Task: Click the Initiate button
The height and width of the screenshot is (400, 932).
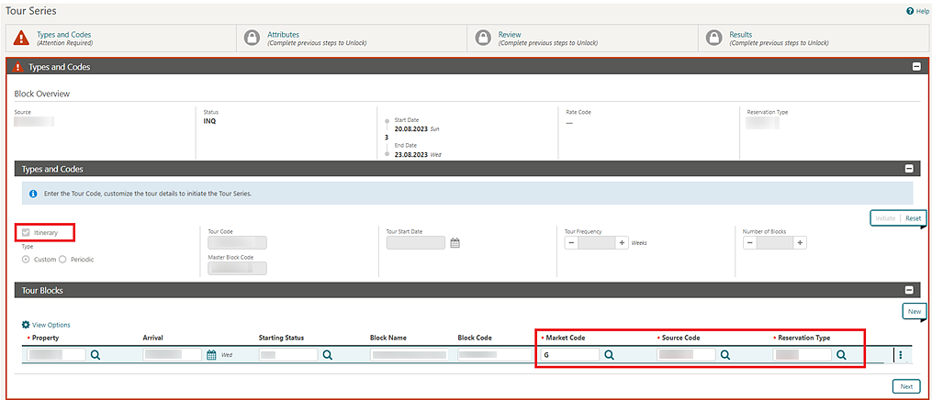Action: 885,218
